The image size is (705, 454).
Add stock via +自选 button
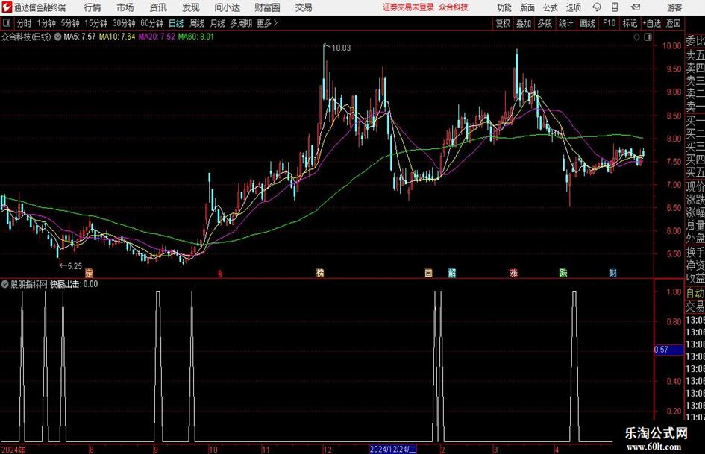(x=651, y=23)
